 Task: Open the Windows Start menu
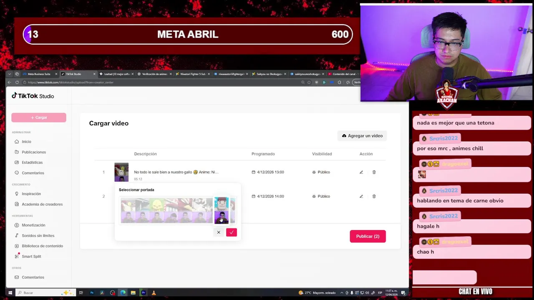pos(10,293)
